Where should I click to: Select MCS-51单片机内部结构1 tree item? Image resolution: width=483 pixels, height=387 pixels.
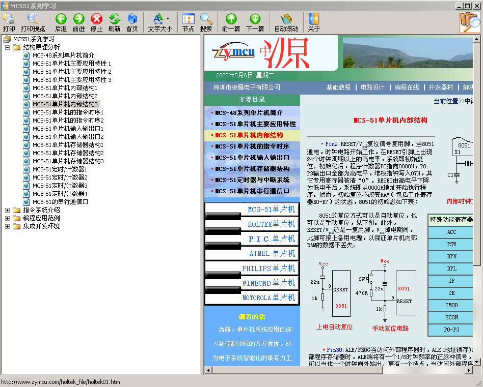(65, 88)
